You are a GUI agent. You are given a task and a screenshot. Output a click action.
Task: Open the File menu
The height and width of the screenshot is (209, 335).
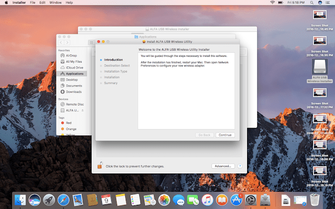32,3
